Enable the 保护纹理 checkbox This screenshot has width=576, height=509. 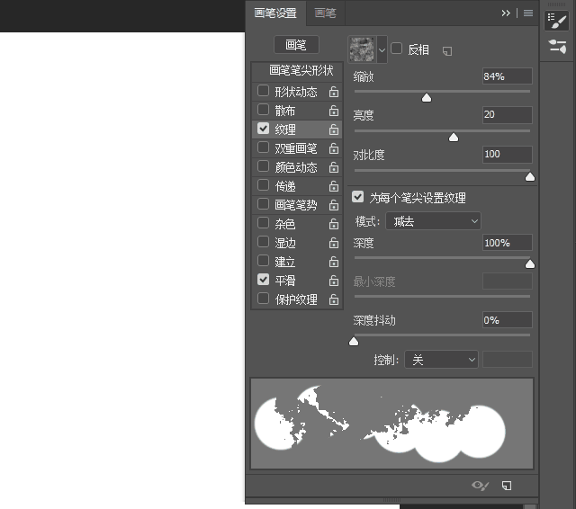click(263, 299)
